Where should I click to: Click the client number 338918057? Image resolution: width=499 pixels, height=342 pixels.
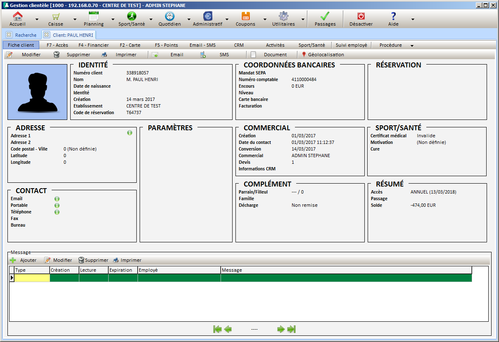[138, 73]
